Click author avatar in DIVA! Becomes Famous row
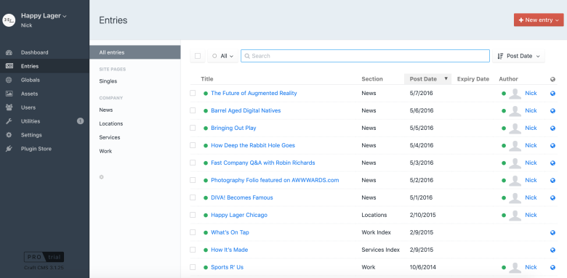 pyautogui.click(x=515, y=197)
